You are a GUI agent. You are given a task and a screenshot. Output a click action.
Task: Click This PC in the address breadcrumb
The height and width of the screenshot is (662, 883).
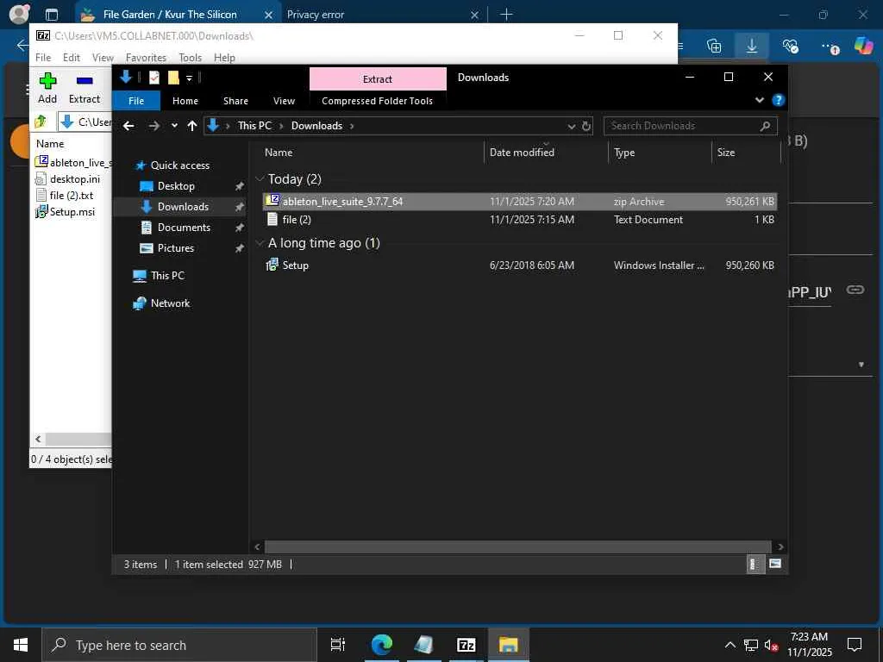pos(254,126)
